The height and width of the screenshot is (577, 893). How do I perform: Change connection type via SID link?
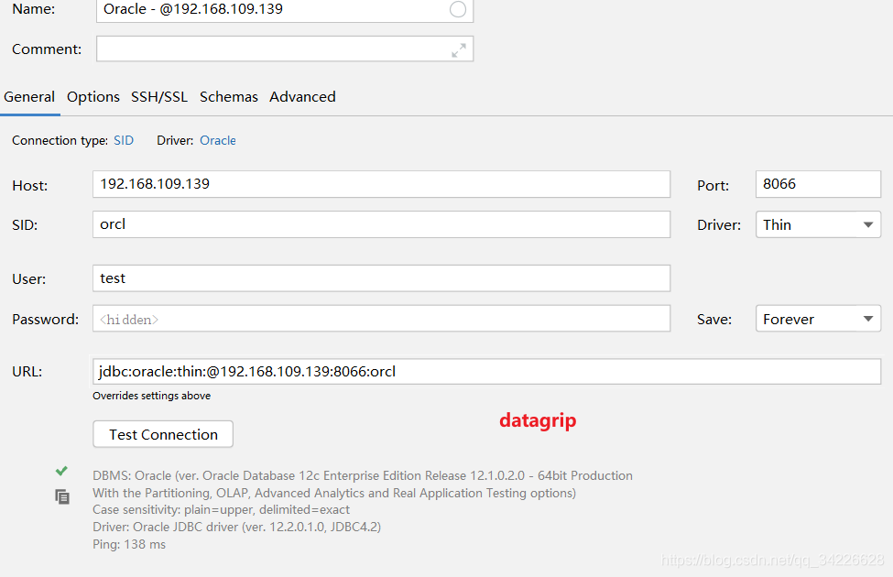(x=124, y=140)
